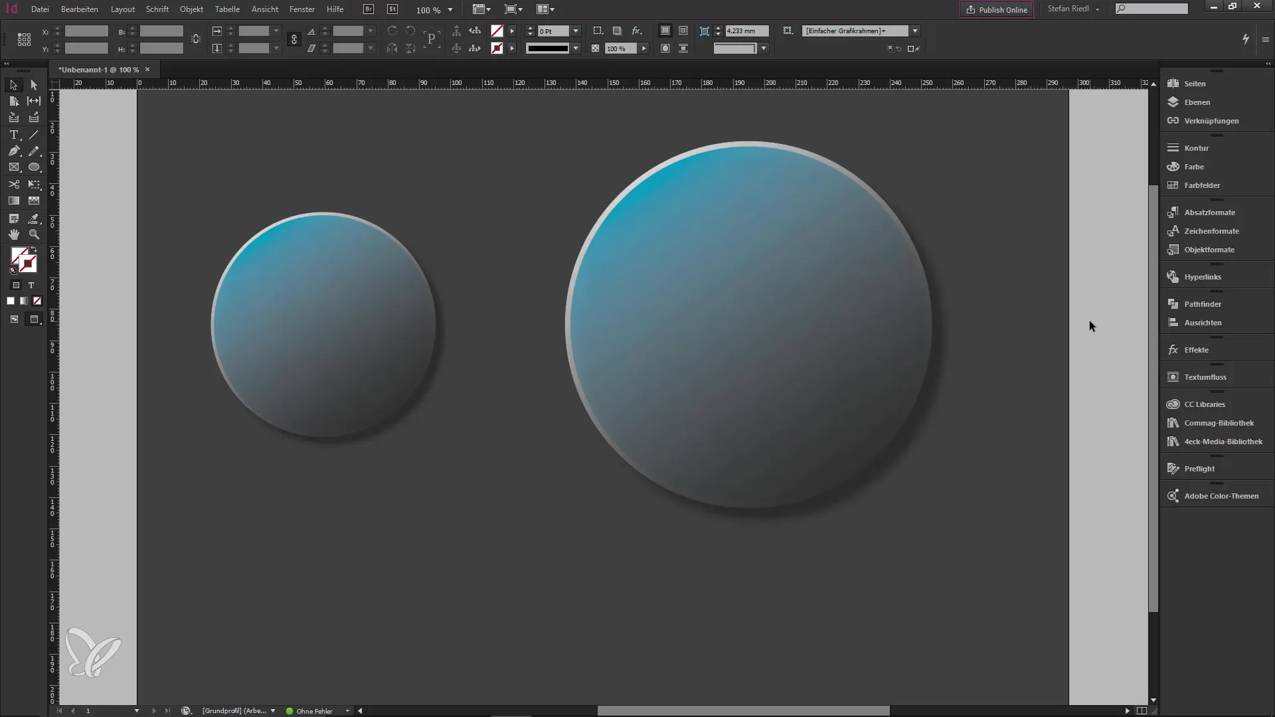
Task: Open the Schrift menu
Action: click(157, 9)
